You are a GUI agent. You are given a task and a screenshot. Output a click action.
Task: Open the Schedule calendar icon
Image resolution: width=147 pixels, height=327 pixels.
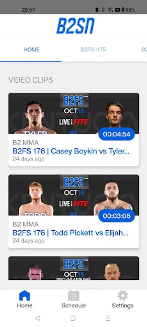[73, 295]
